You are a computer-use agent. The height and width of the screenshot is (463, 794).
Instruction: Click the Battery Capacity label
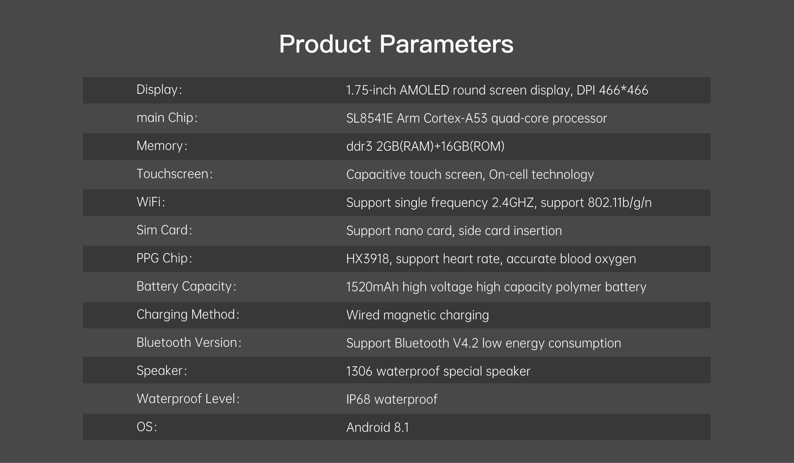pos(186,286)
